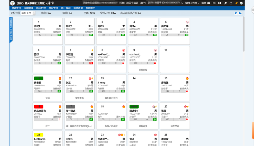Select patient name ji ming on bed 13
This screenshot has height=146, width=254.
[101, 83]
